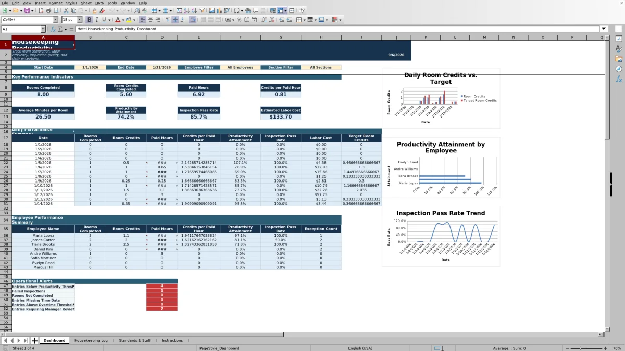Insert Pivot Table icon
The image size is (625, 351).
[227, 10]
